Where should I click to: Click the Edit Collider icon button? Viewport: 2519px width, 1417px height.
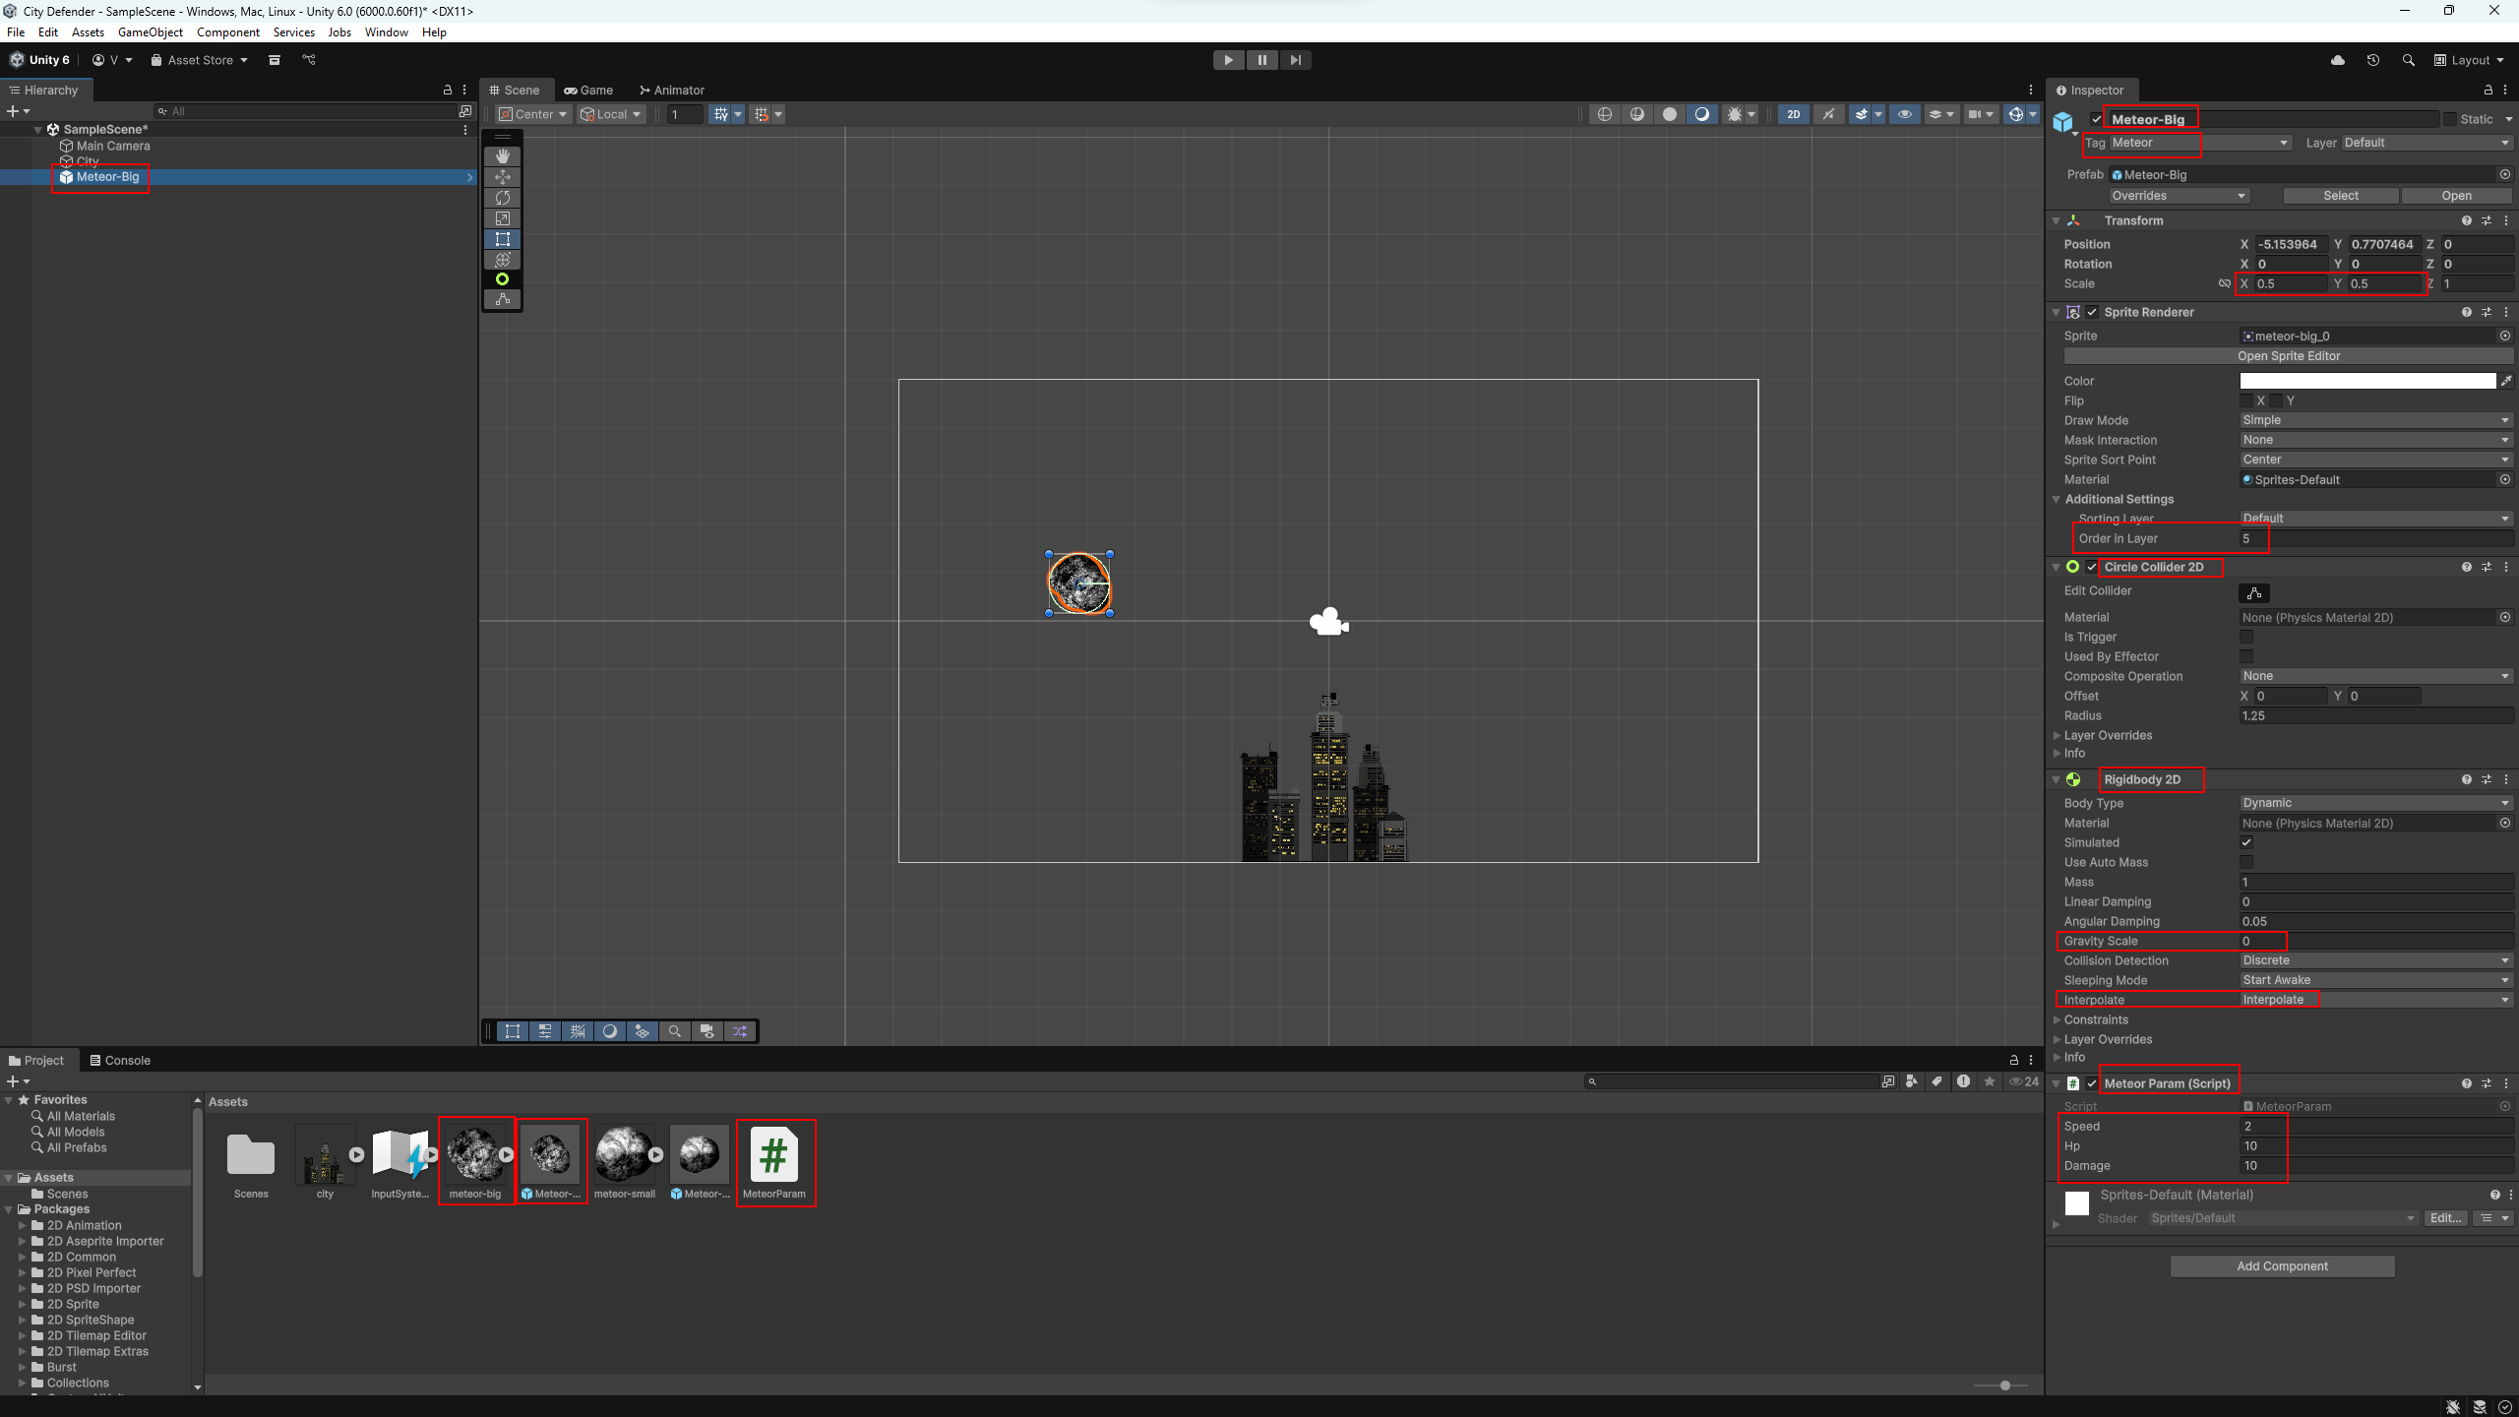2254,592
